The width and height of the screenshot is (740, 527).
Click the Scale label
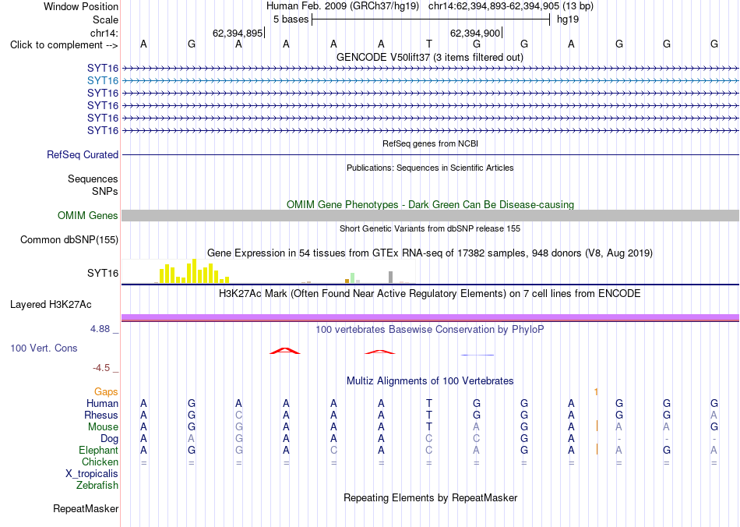pyautogui.click(x=106, y=19)
